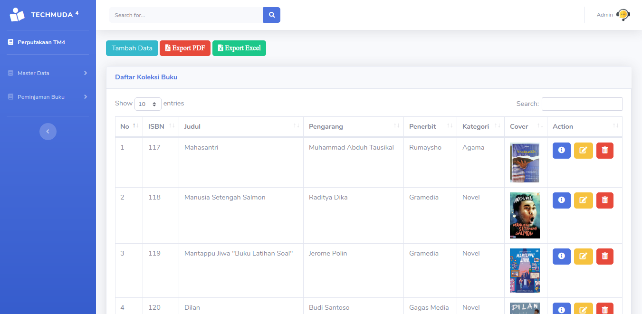This screenshot has width=642, height=314.
Task: Sort table by Penerbit column
Action: coord(430,126)
